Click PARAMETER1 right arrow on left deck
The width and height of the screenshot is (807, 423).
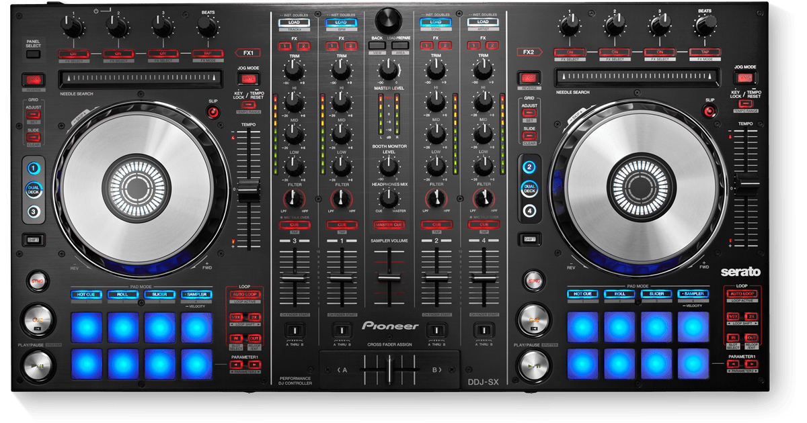(254, 364)
